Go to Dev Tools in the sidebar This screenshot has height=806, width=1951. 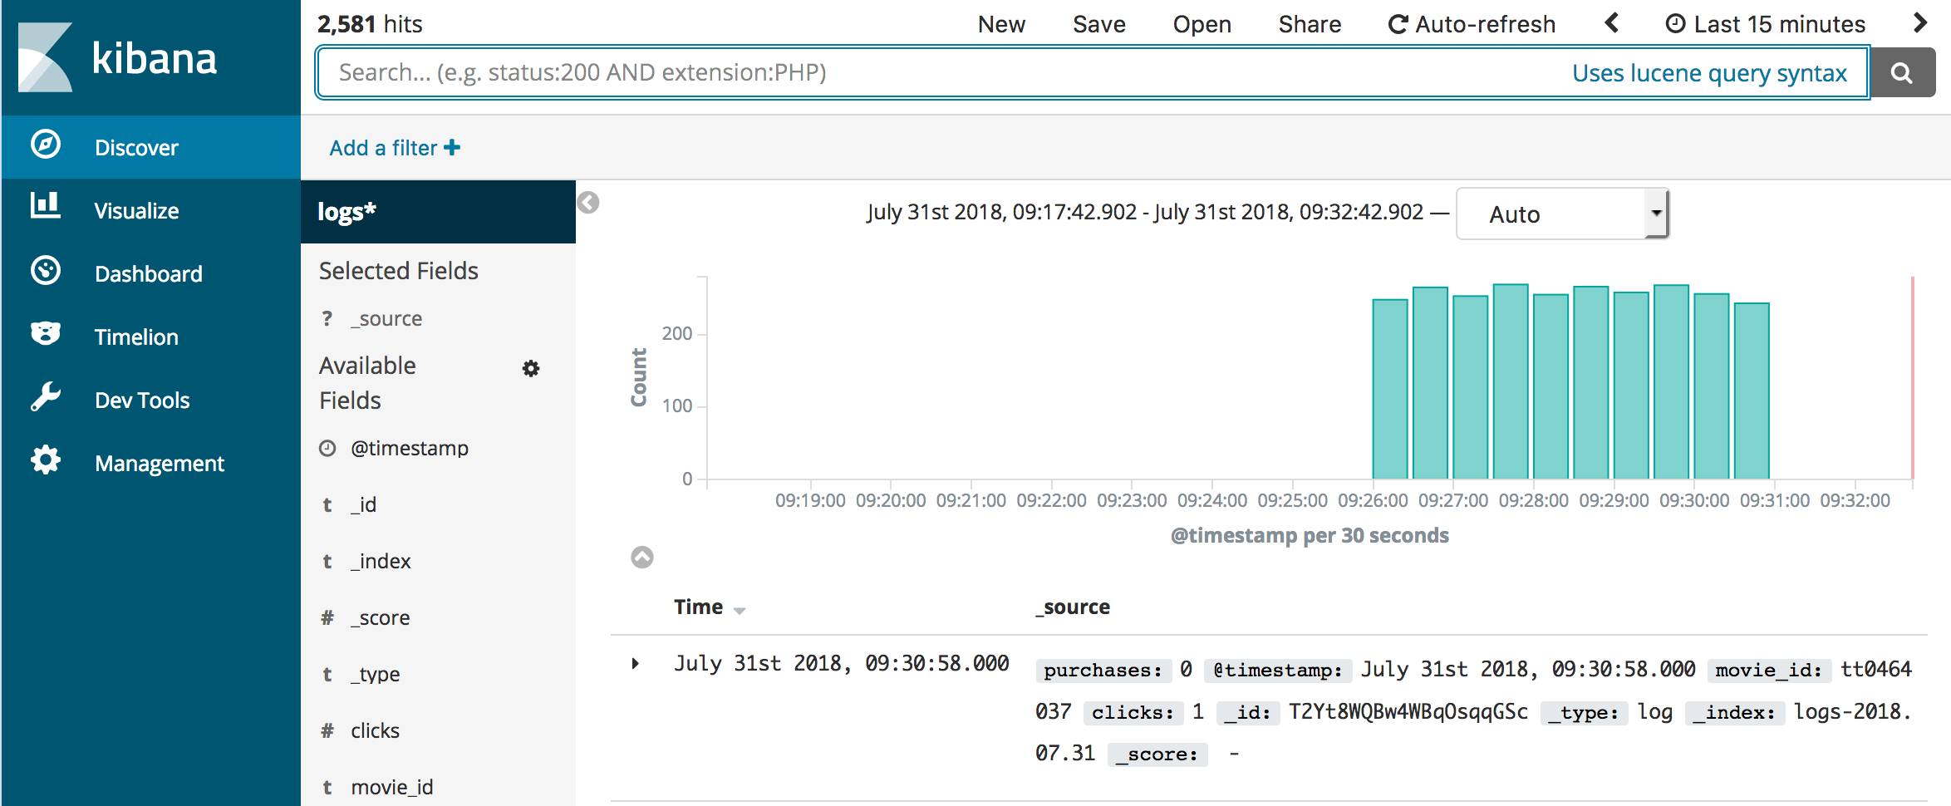(x=151, y=400)
